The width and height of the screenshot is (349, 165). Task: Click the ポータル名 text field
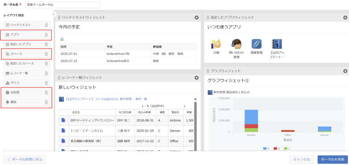click(63, 5)
